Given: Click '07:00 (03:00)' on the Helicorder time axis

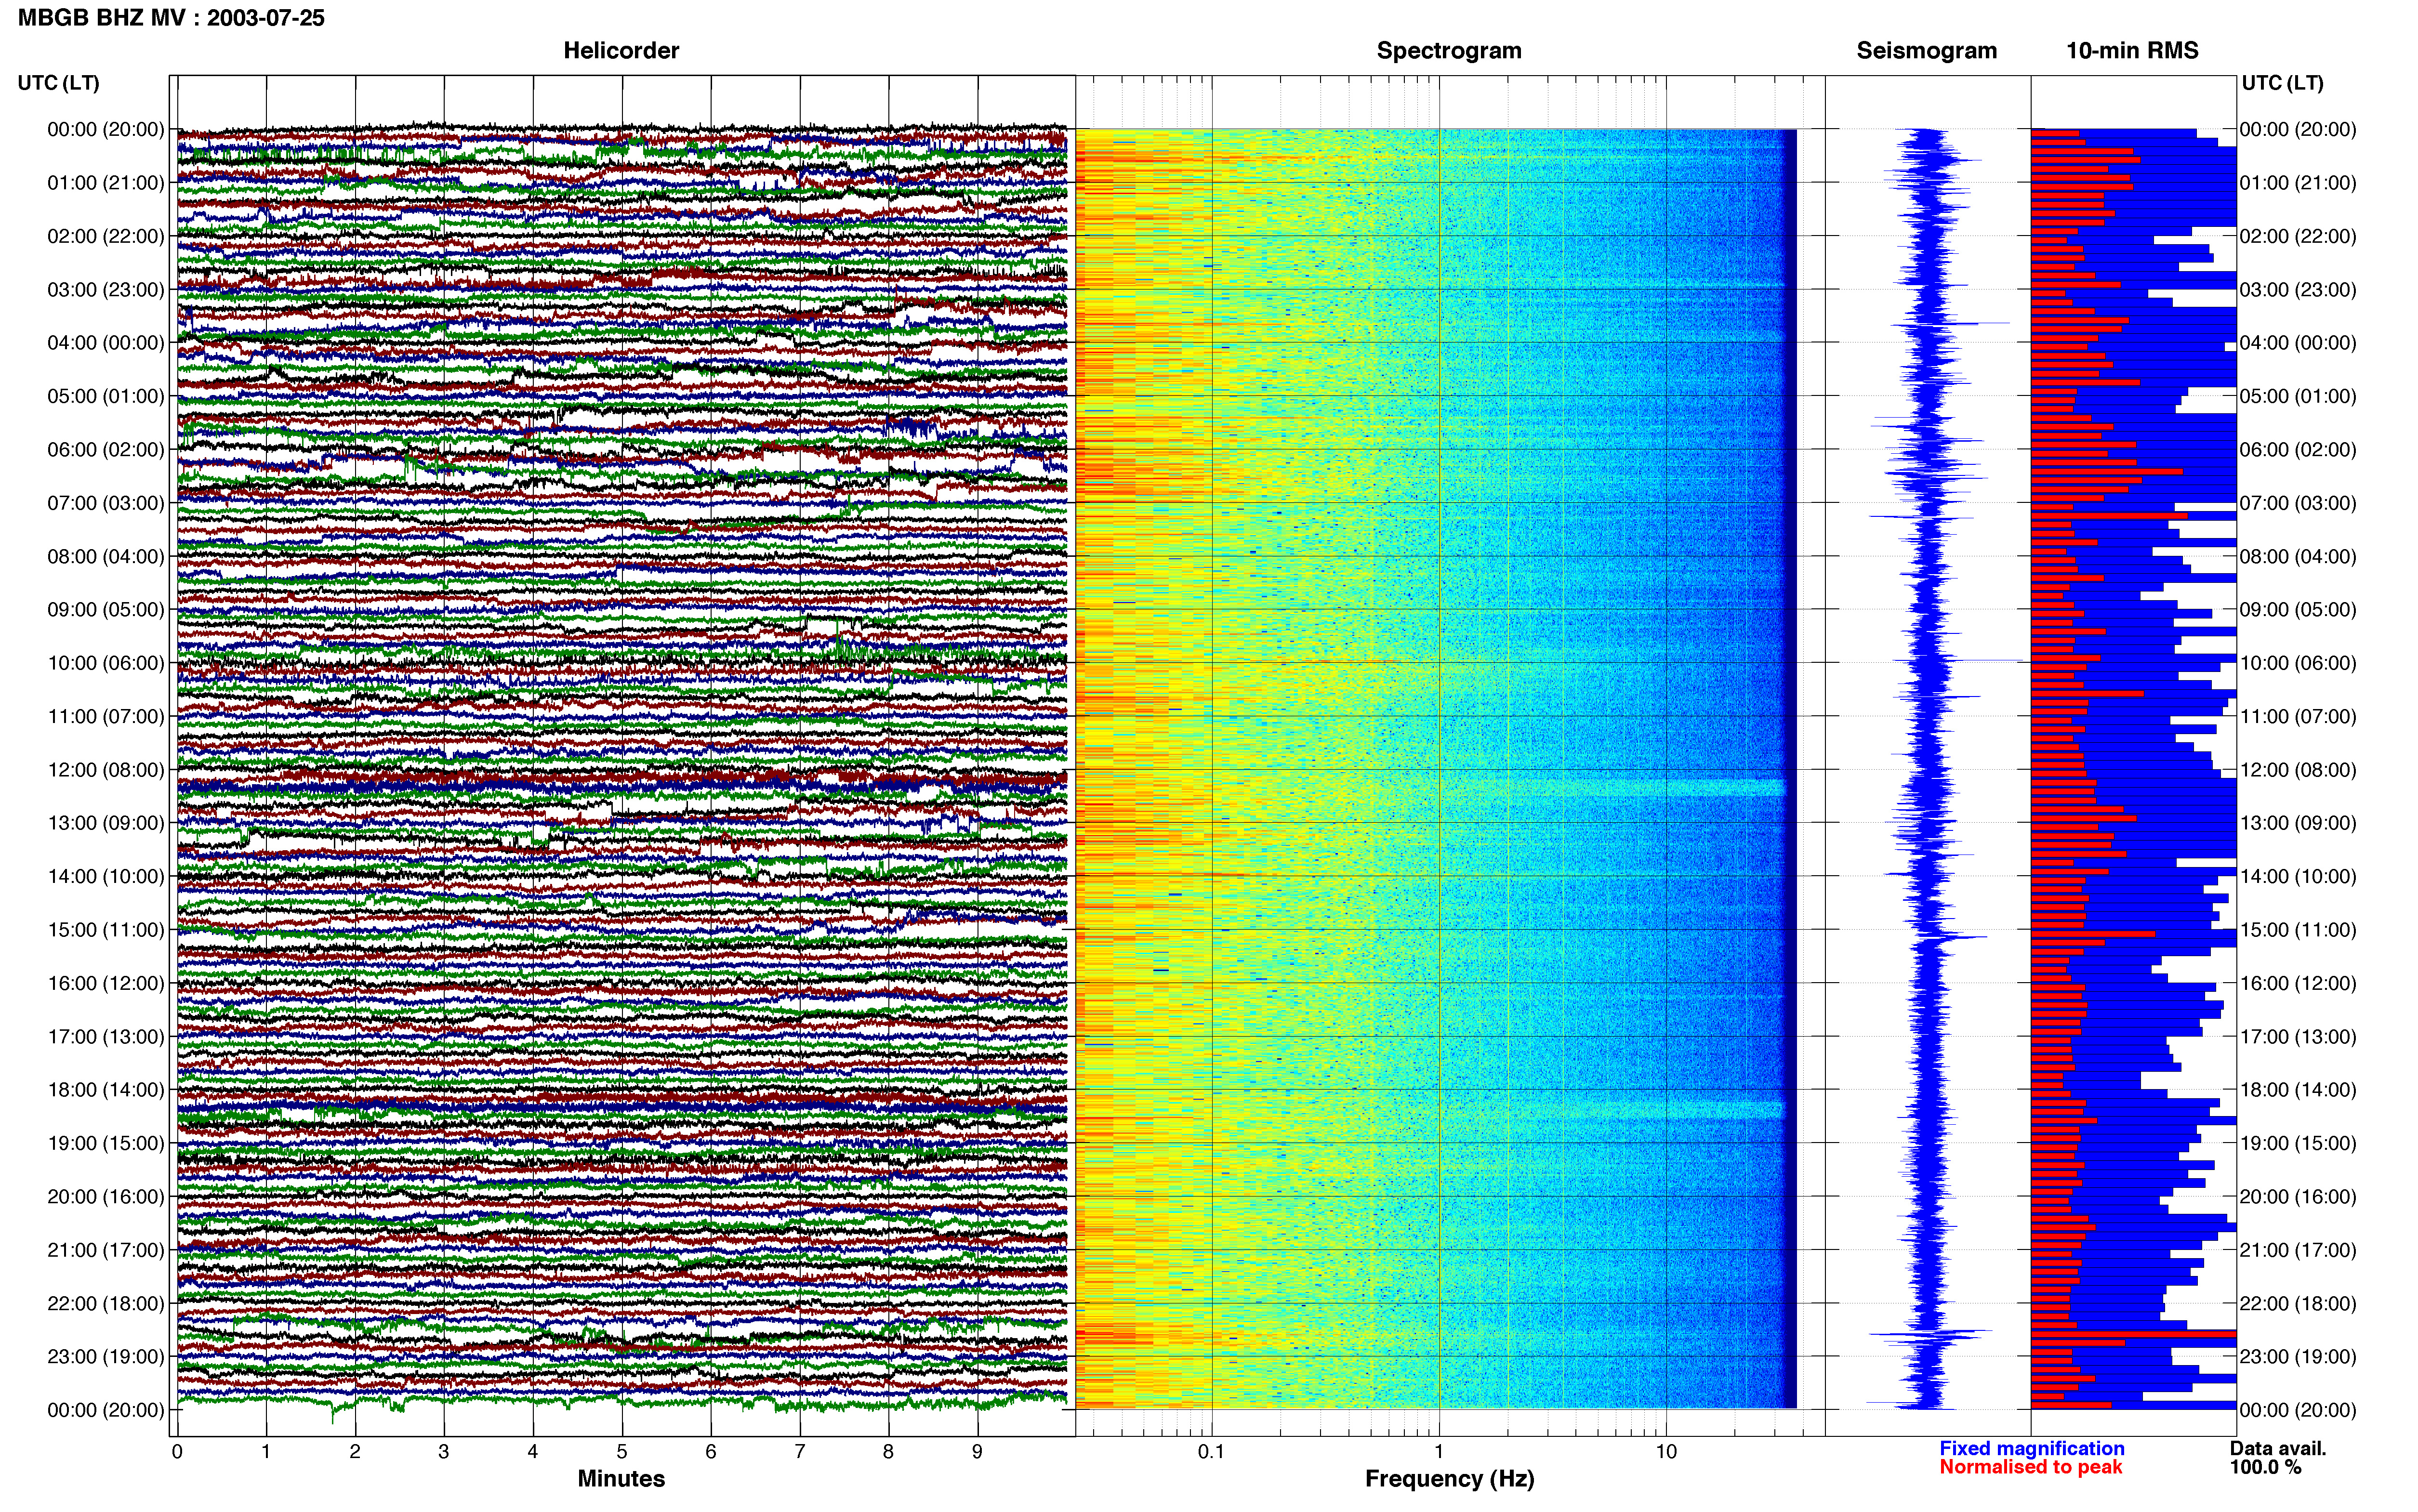Looking at the screenshot, I should [x=106, y=503].
